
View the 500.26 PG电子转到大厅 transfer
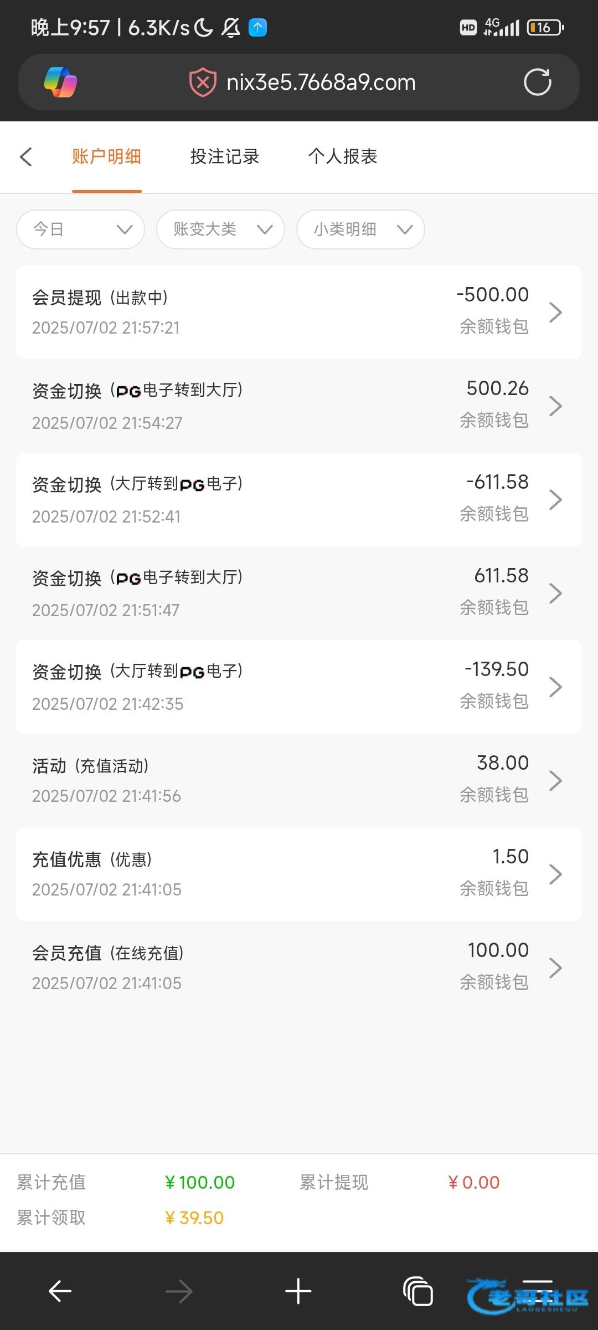299,406
